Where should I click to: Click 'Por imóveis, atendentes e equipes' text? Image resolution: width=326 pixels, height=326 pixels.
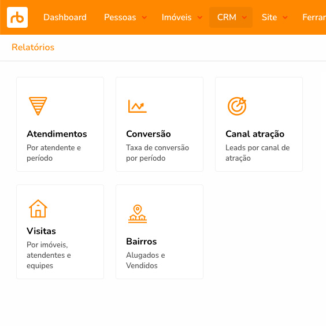coord(49,255)
